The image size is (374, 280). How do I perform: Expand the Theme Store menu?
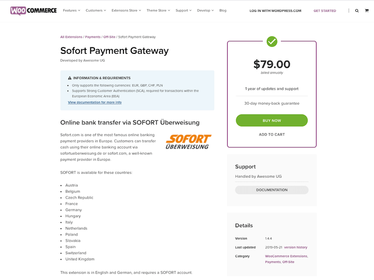158,11
